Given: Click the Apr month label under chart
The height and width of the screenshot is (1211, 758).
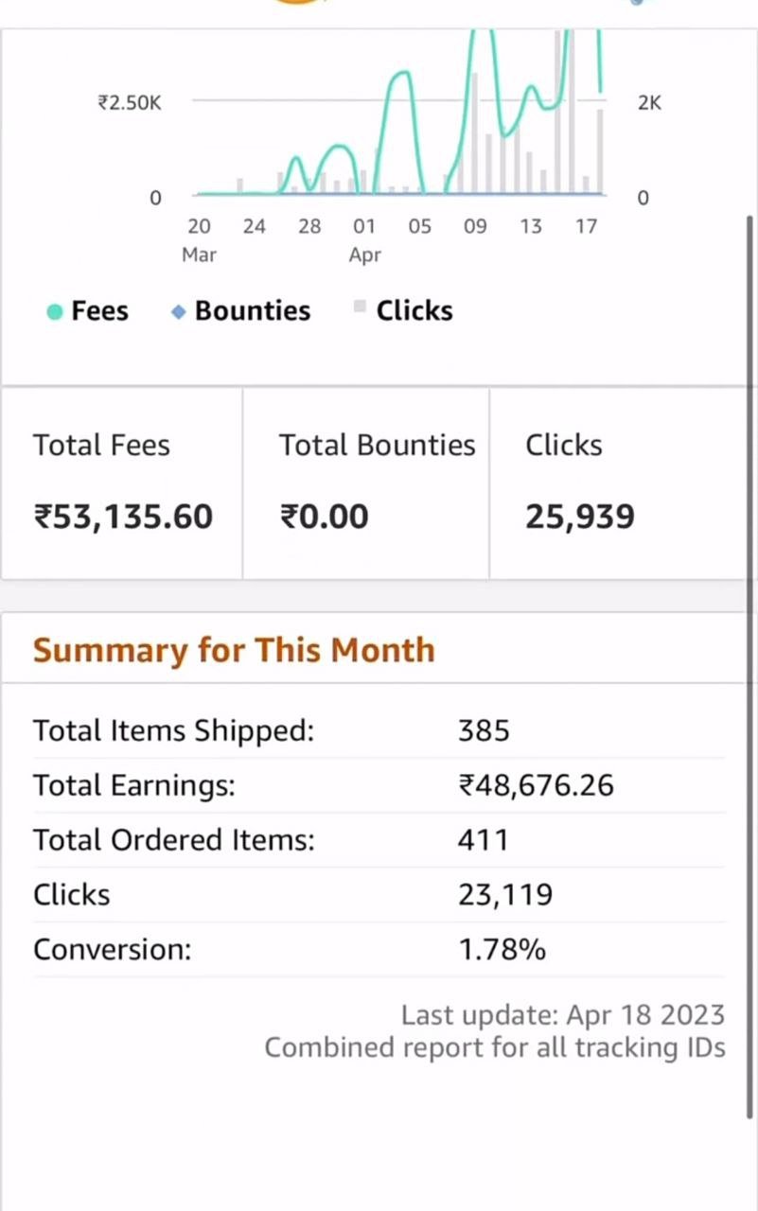Looking at the screenshot, I should tap(364, 255).
